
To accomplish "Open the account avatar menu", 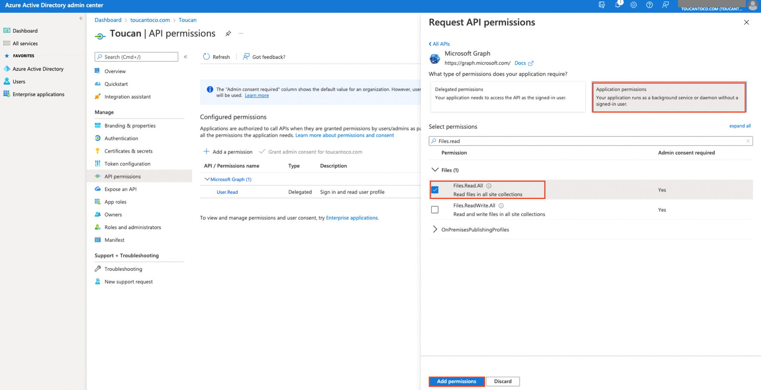I will pos(753,5).
